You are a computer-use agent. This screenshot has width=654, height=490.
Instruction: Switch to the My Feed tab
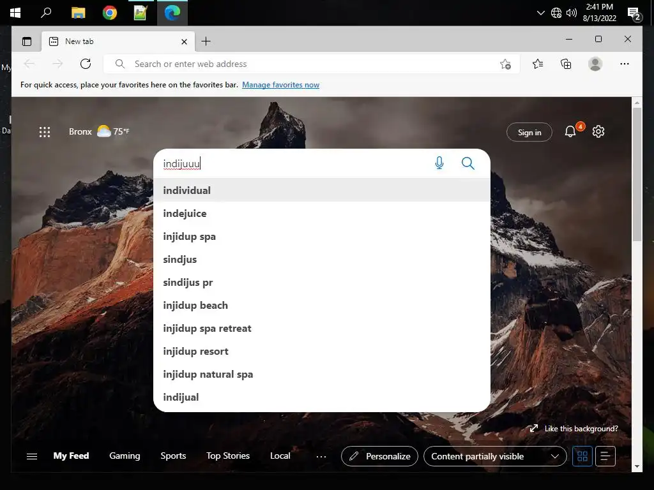[x=71, y=456]
